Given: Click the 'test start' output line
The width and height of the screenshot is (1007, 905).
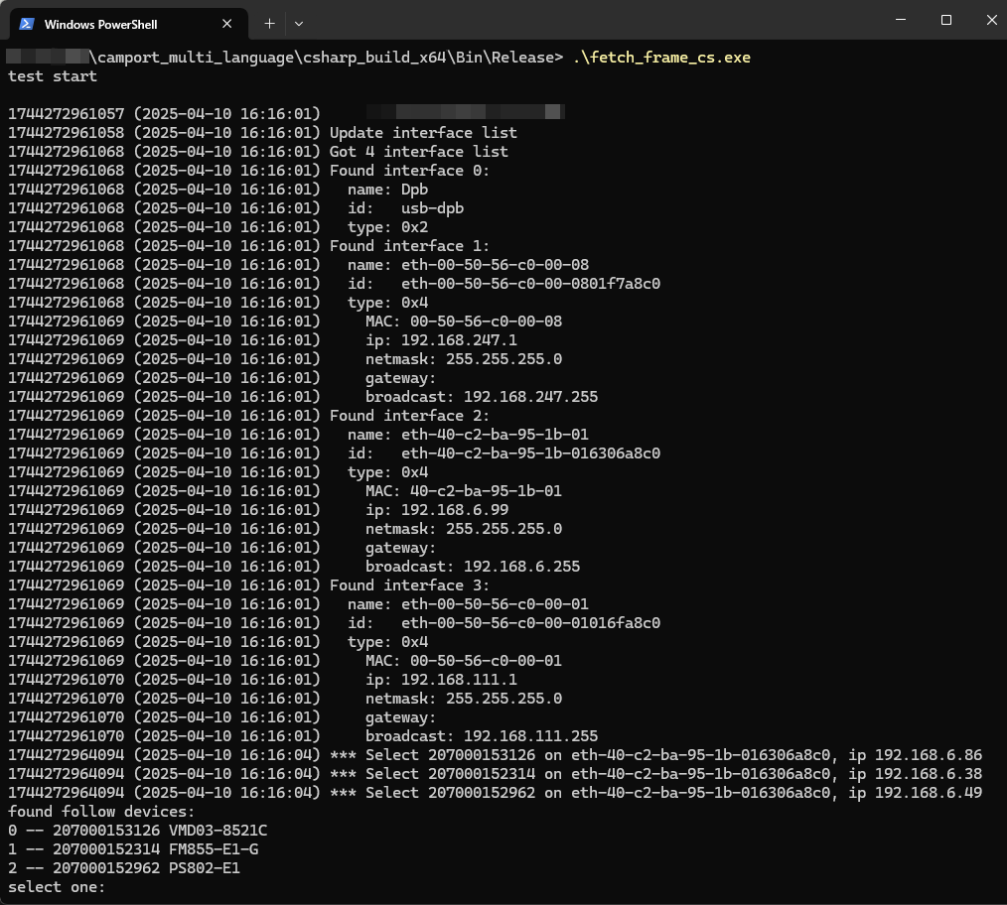Looking at the screenshot, I should pos(53,76).
